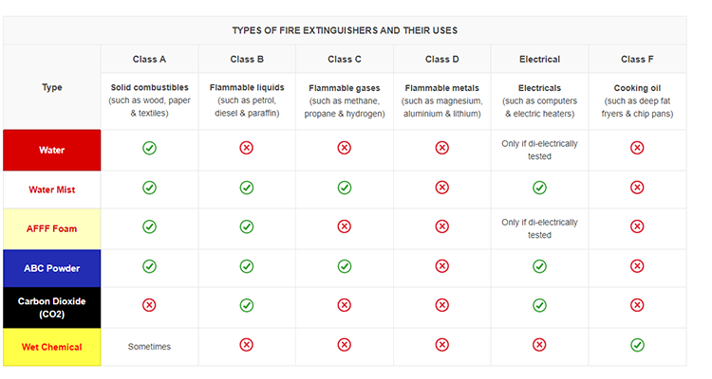The height and width of the screenshot is (379, 712).
Task: Click the red cross for Water Class B
Action: [247, 148]
